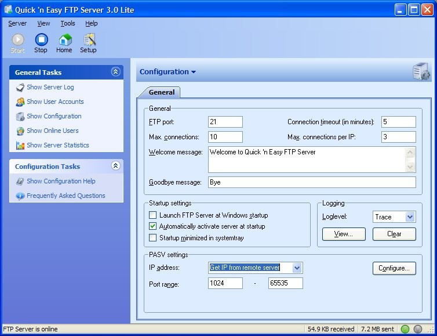This screenshot has height=336, width=437.
Task: Click the Configure... button
Action: coord(394,268)
